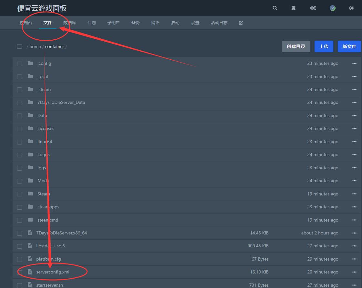362x288 pixels.
Task: Open the user avatar account icon
Action: [x=332, y=8]
